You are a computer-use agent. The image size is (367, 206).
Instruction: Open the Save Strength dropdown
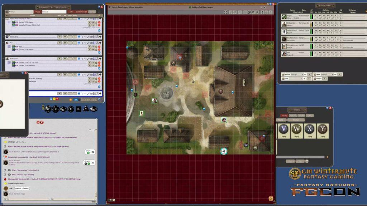pyautogui.click(x=327, y=74)
